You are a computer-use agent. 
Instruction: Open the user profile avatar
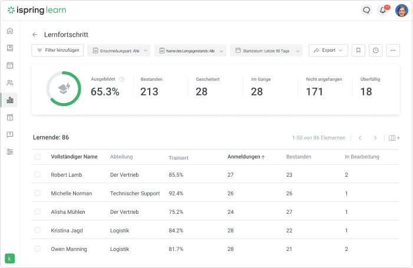click(x=401, y=11)
